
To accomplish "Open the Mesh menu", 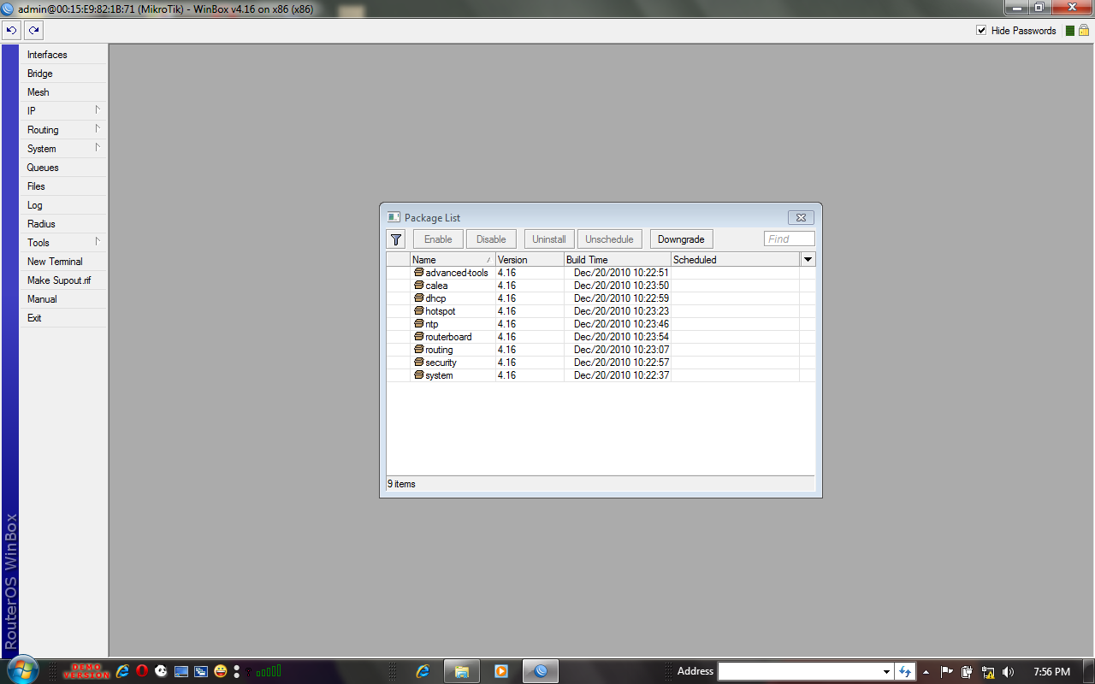I will (63, 92).
